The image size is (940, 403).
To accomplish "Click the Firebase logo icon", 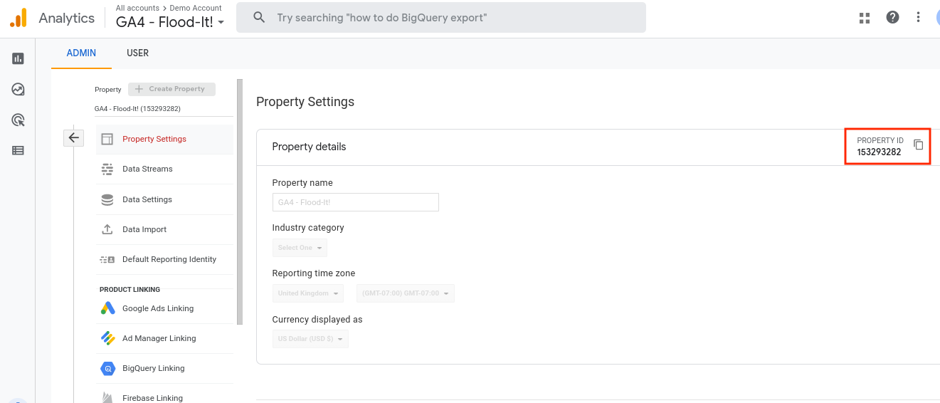I will [x=107, y=397].
